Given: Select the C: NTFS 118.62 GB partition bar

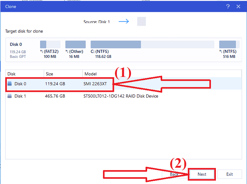Looking at the screenshot, I should point(152,45).
